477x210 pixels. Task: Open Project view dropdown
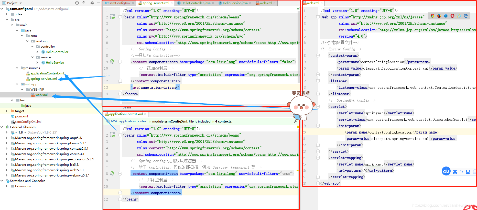pyautogui.click(x=21, y=3)
